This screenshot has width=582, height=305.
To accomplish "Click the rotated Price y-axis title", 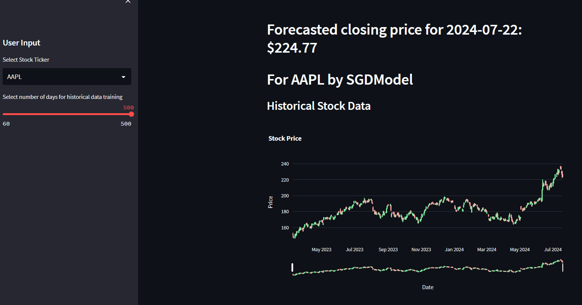I will tap(270, 202).
